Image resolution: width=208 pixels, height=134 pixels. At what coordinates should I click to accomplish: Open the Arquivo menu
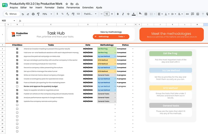pos(14,7)
